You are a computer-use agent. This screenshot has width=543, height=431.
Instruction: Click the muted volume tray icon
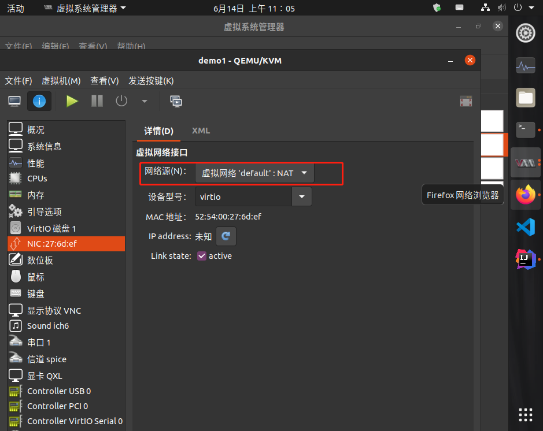[501, 8]
